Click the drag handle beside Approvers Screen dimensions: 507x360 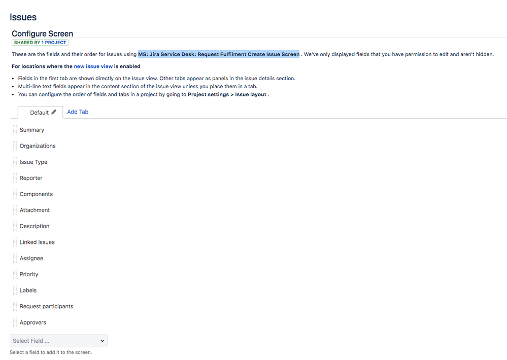[x=15, y=322]
